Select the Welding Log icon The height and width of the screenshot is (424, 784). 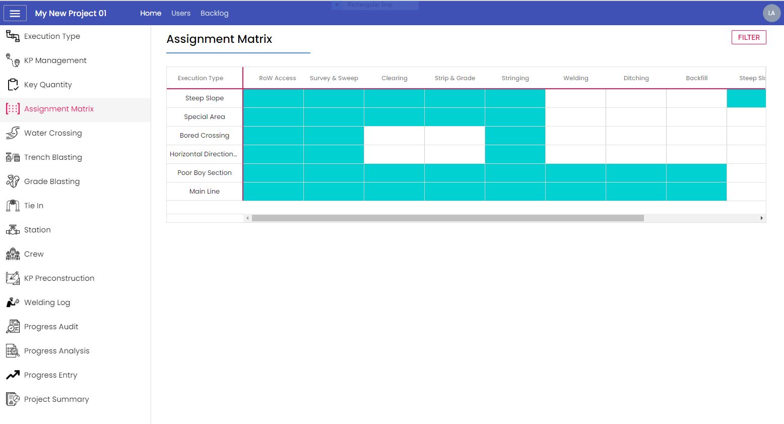point(13,302)
